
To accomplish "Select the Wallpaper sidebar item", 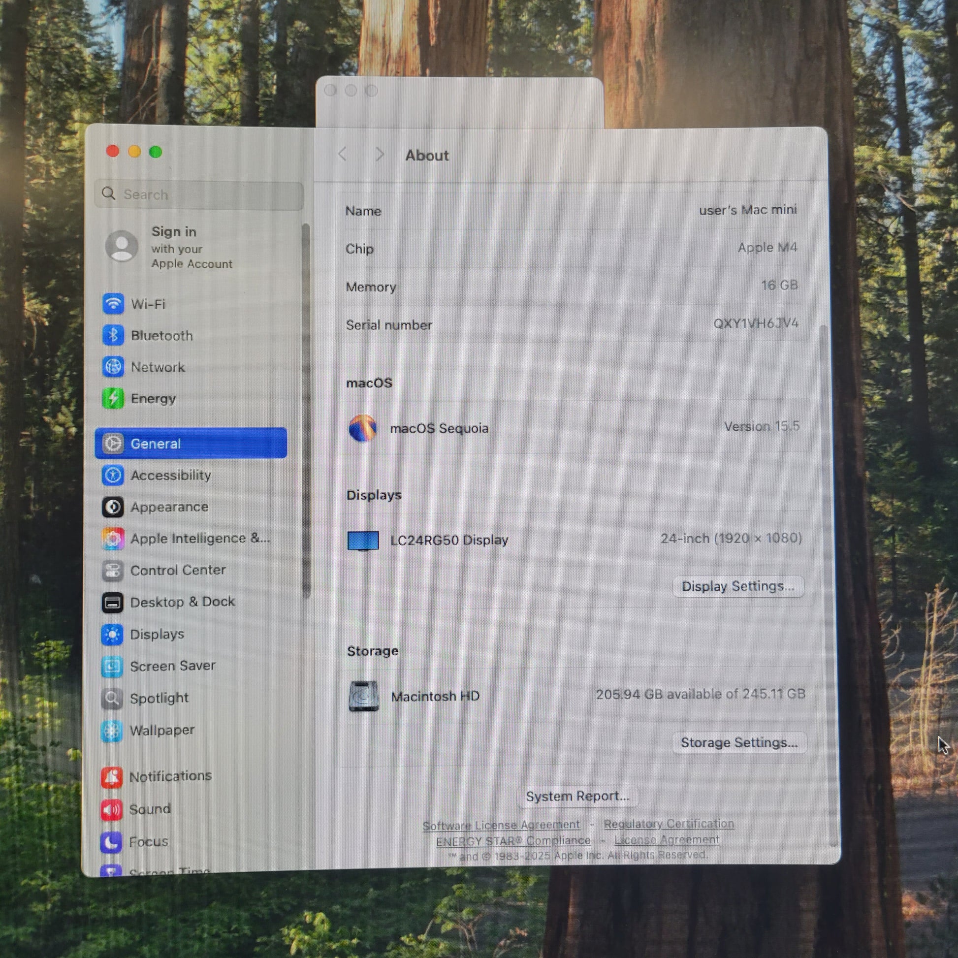I will point(161,731).
